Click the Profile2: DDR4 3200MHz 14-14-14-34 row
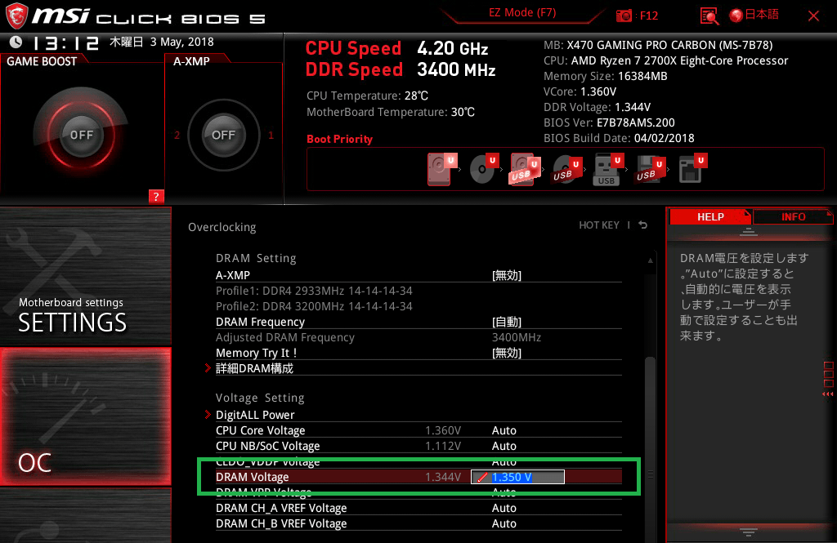The image size is (837, 543). point(314,306)
